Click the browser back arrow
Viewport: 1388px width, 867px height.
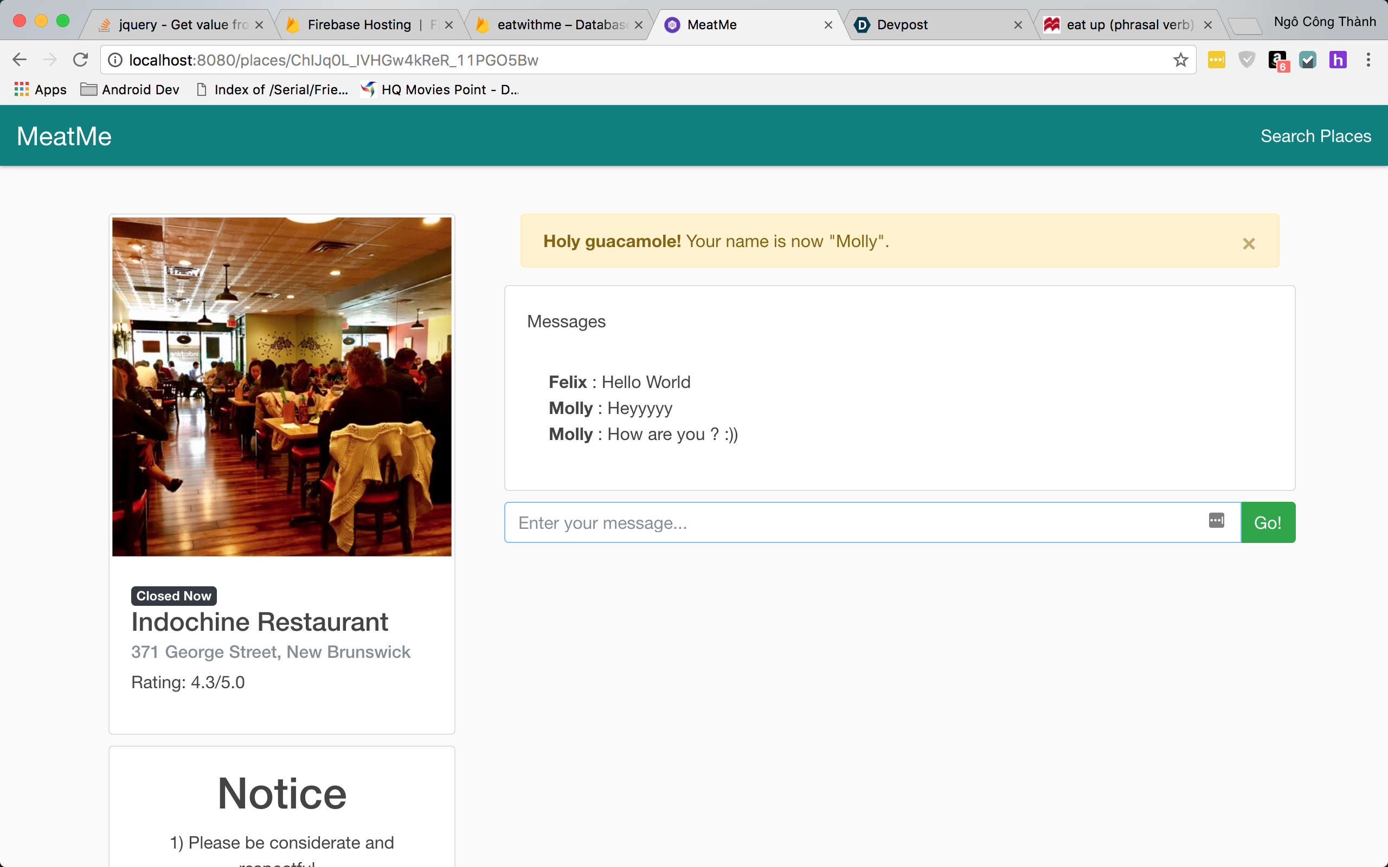pos(20,60)
